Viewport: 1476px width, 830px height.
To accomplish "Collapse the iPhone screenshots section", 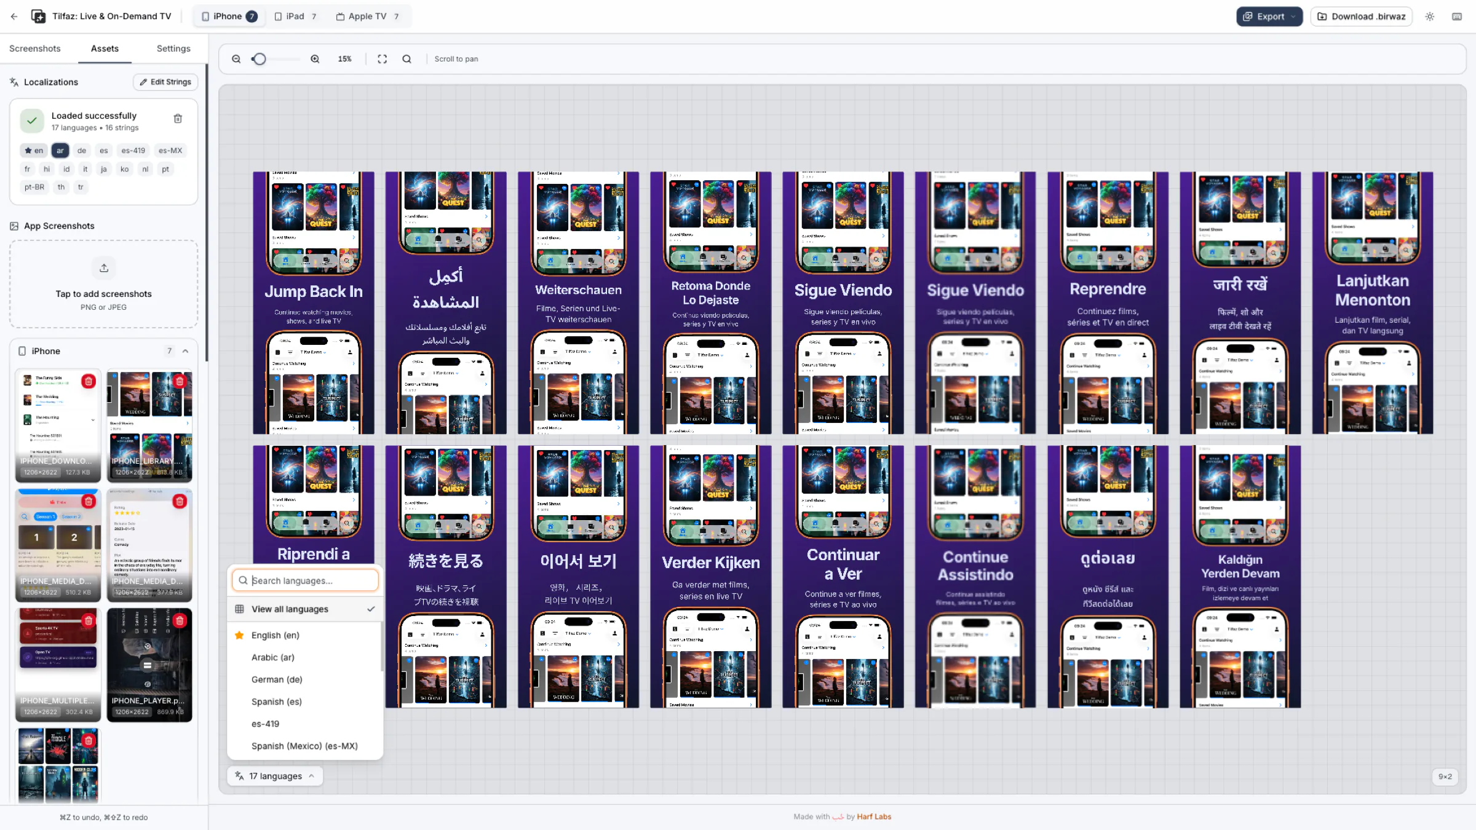I will pos(185,351).
